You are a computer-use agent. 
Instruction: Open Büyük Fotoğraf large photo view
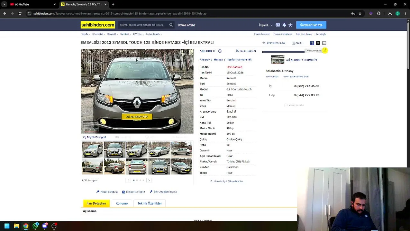pyautogui.click(x=95, y=137)
